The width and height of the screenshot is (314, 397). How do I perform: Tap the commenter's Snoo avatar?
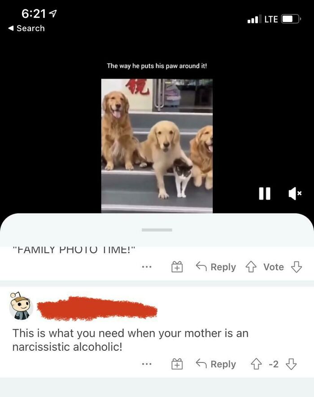coord(21,306)
